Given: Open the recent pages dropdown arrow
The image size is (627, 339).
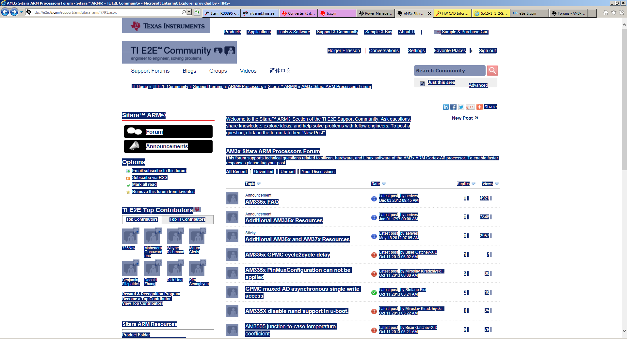Looking at the screenshot, I should point(22,12).
